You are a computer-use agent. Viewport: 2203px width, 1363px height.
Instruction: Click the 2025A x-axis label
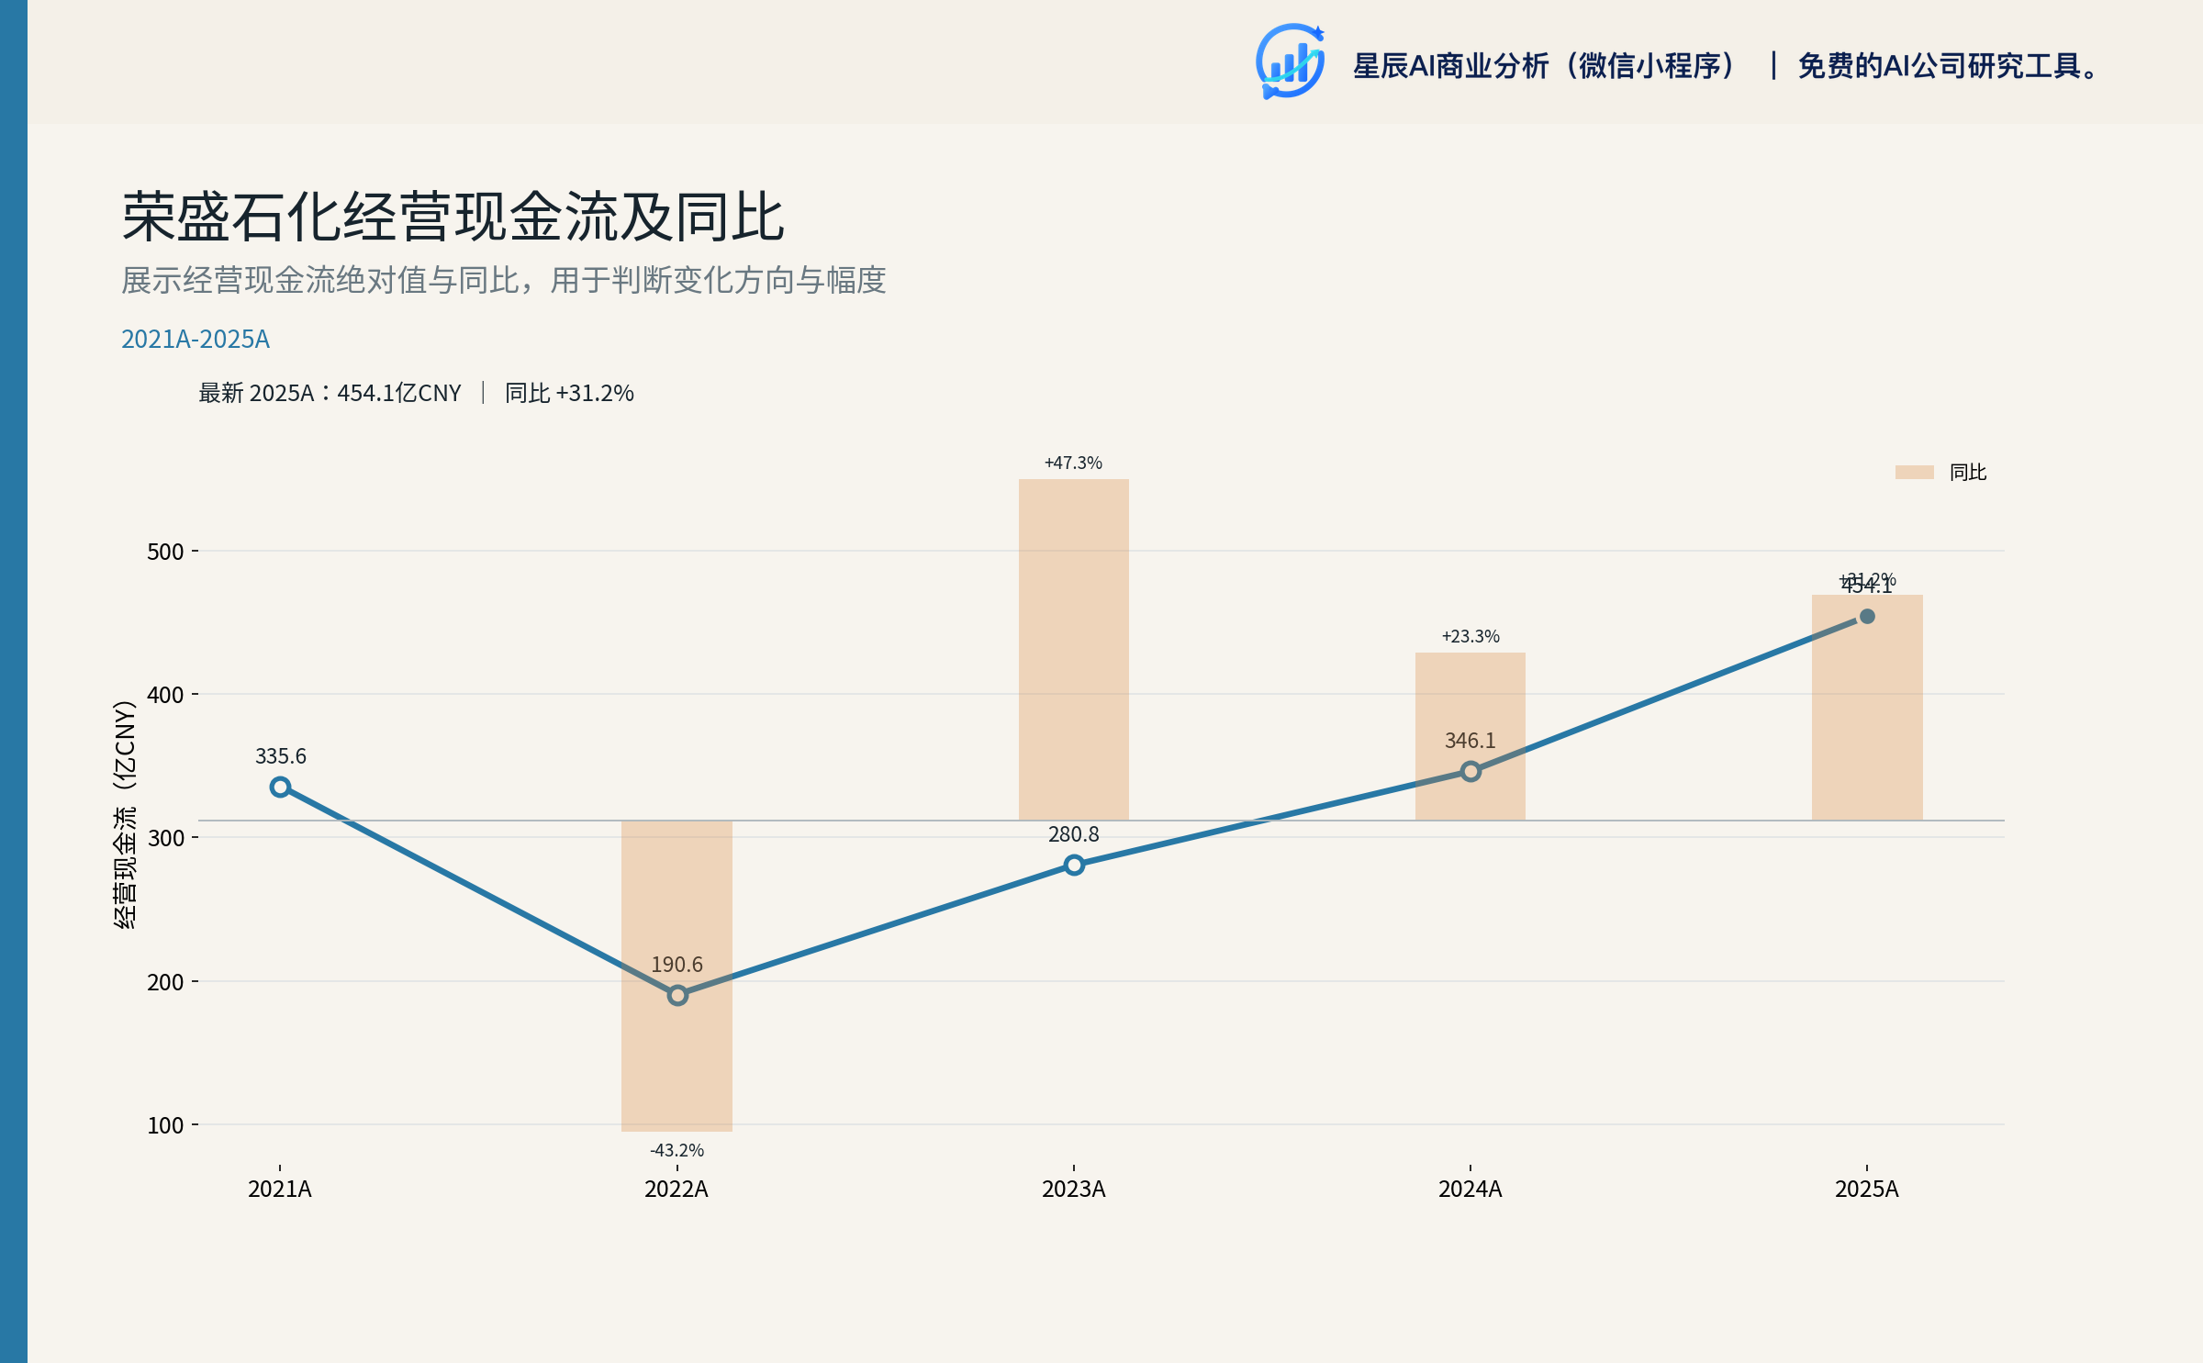coord(1867,1190)
